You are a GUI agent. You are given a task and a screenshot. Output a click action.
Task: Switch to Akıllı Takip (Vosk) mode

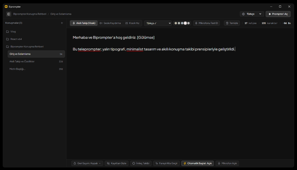point(84,23)
